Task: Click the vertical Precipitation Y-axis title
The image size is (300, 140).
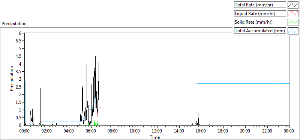Action: click(12, 78)
